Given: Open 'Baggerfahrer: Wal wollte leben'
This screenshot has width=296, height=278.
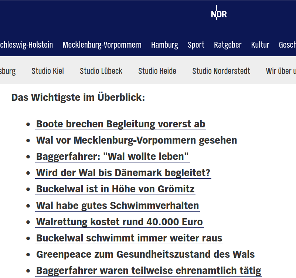Looking at the screenshot, I should (x=112, y=156).
